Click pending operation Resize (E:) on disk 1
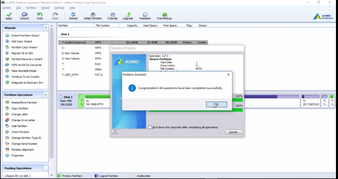338x179 pixels. coord(18,176)
